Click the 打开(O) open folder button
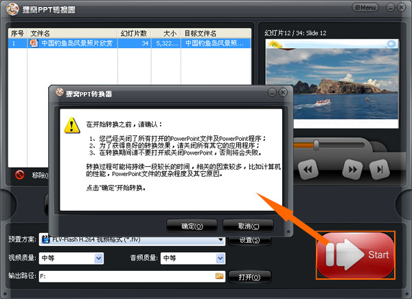This screenshot has height=299, width=412. pyautogui.click(x=249, y=277)
